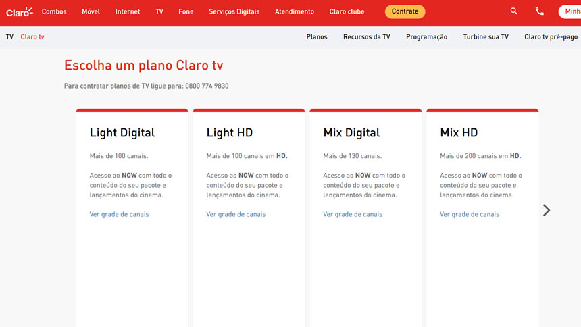Select Turbine sua TV tab

[x=486, y=37]
